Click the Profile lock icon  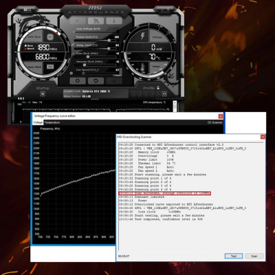pos(158,88)
